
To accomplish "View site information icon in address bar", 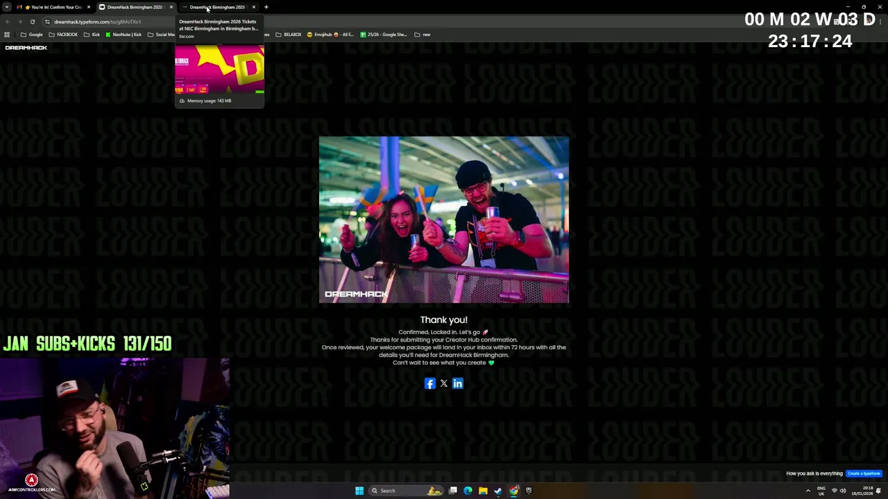I will click(47, 21).
